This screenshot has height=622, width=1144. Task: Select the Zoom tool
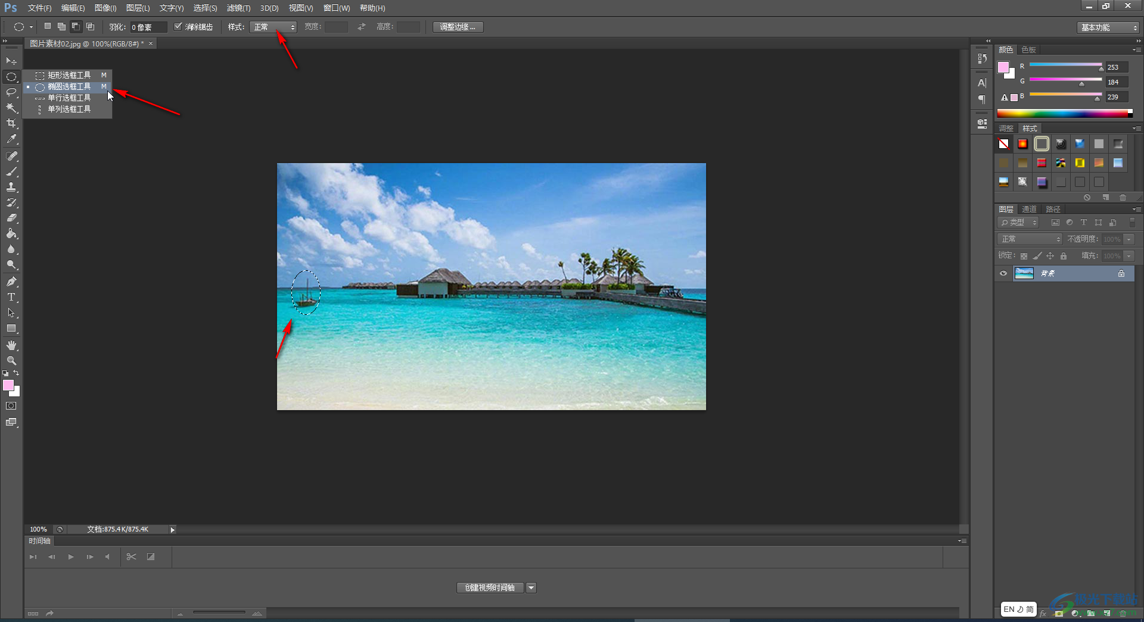point(11,361)
